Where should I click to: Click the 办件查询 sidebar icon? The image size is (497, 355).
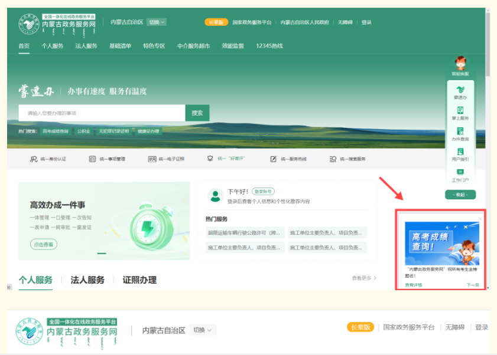coord(460,132)
